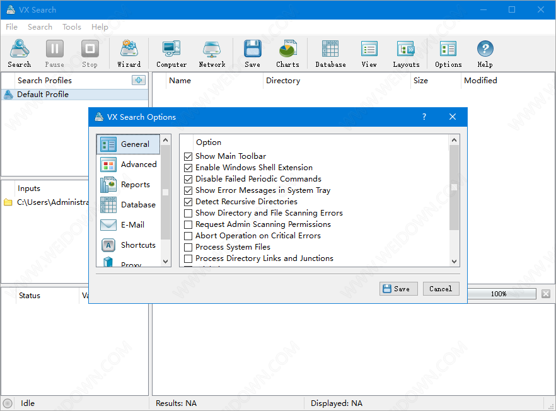The height and width of the screenshot is (411, 556).
Task: Click the Stop toolbar icon
Action: click(90, 54)
